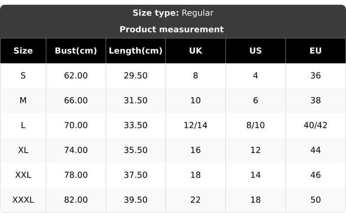
Task: Select the M size row label
Action: coord(23,100)
